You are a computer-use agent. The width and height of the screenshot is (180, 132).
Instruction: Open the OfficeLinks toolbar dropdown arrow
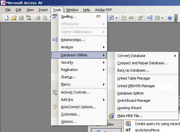116,18
